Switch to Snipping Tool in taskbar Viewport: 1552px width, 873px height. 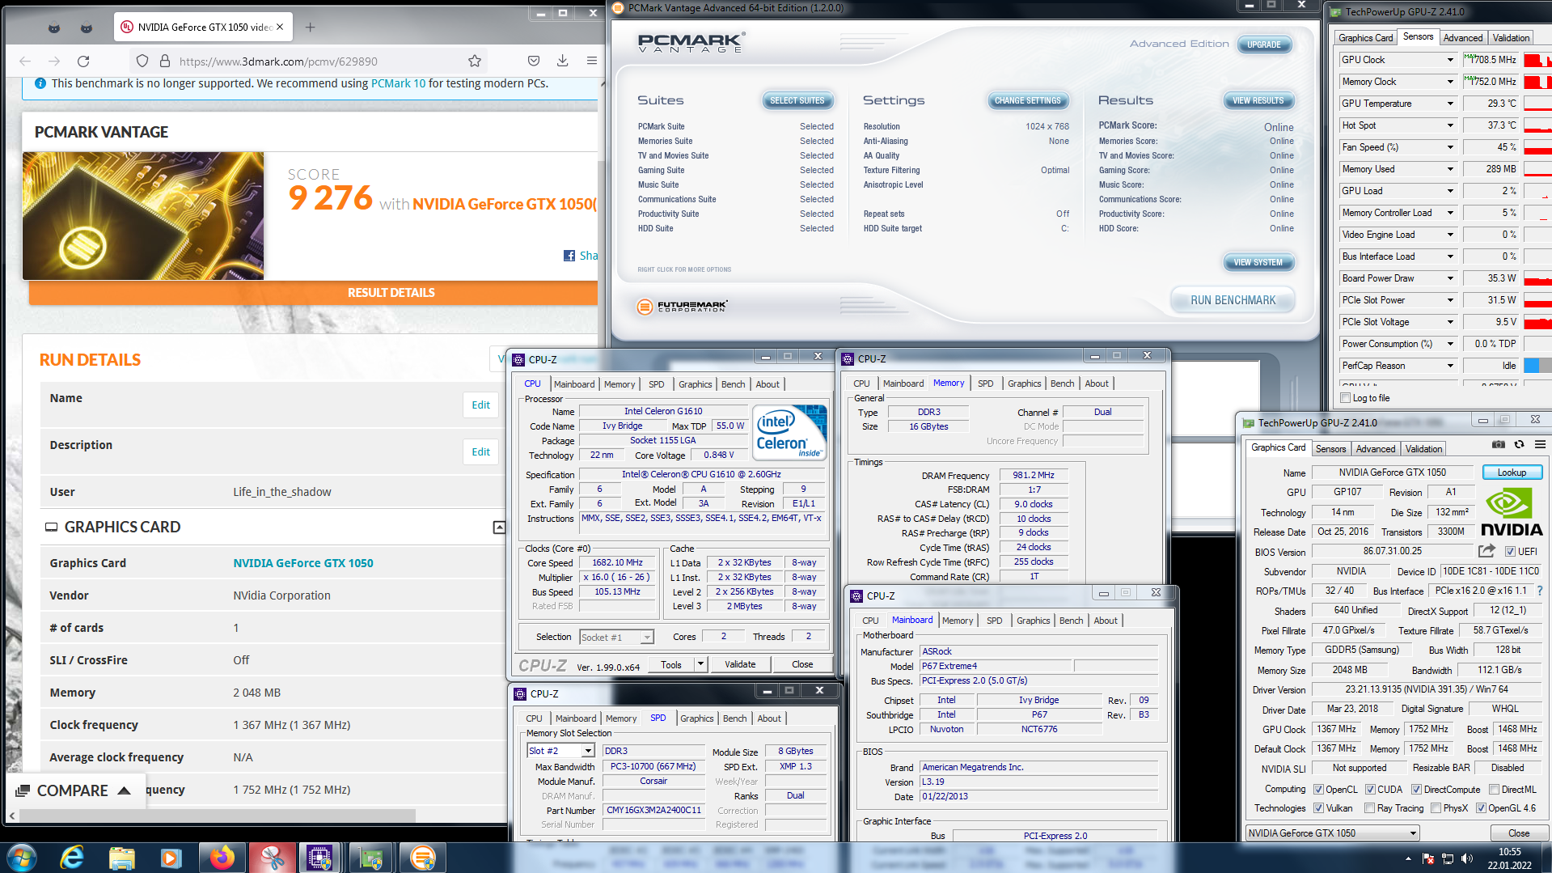coord(272,858)
